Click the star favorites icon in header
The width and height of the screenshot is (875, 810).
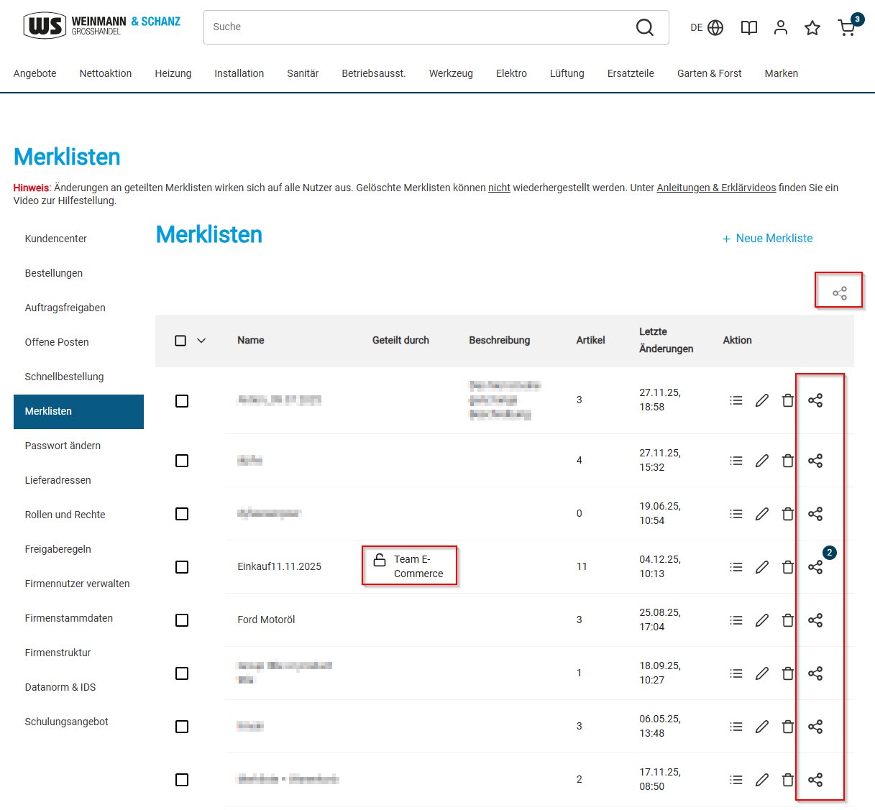point(812,28)
